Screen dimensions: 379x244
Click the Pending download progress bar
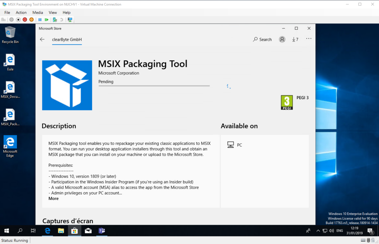(154, 86)
